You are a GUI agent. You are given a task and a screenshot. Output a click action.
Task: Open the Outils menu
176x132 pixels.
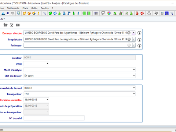tap(34, 8)
